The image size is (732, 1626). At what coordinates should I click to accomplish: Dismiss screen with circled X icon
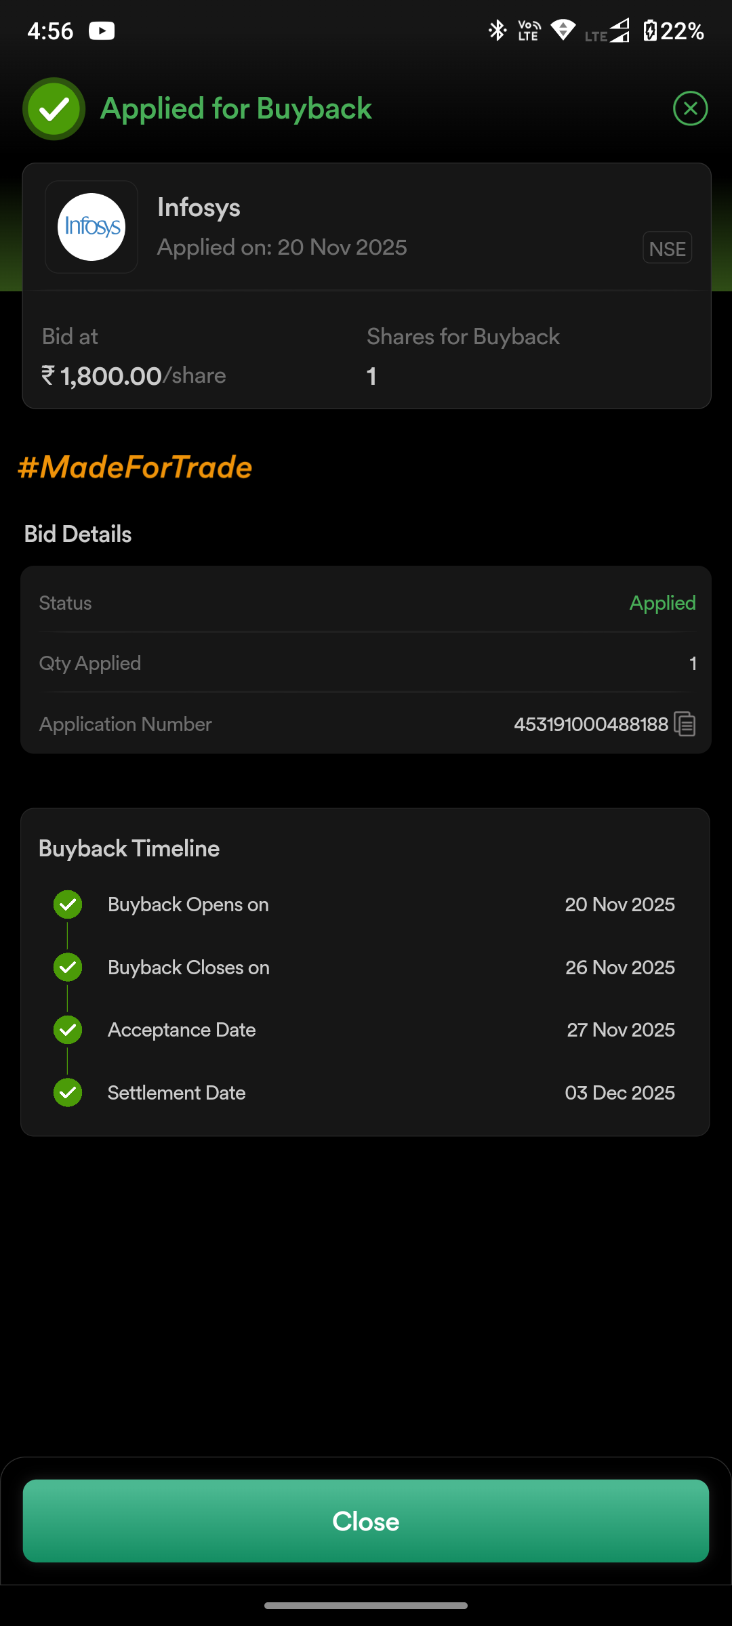[690, 108]
